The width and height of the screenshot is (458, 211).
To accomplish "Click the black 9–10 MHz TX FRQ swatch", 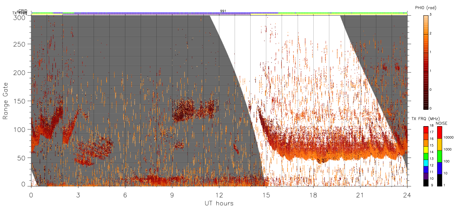I will pos(426,182).
